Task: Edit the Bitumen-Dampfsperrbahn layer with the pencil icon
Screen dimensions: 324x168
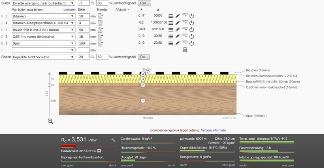Action: tap(177, 23)
